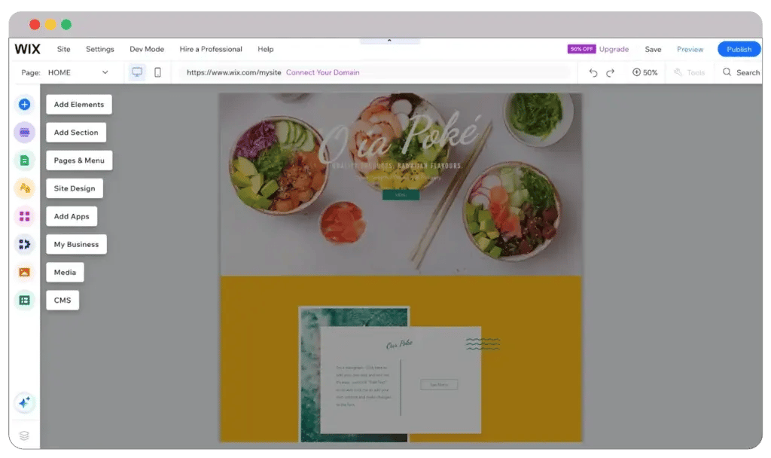The height and width of the screenshot is (458, 771).
Task: Switch to desktop view mode
Action: (137, 72)
